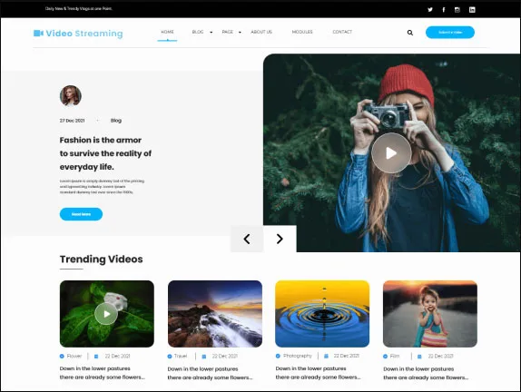The width and height of the screenshot is (521, 392).
Task: Open the Photography category link
Action: pos(298,356)
